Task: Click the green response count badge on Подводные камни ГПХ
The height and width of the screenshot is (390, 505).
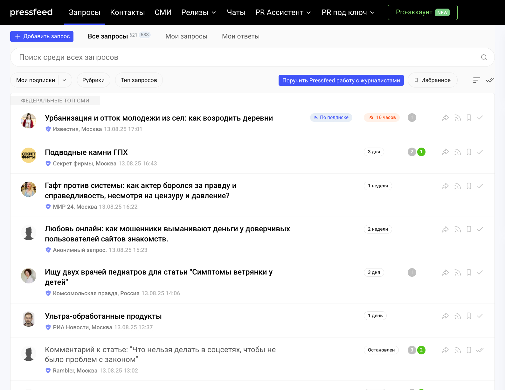Action: (x=421, y=152)
